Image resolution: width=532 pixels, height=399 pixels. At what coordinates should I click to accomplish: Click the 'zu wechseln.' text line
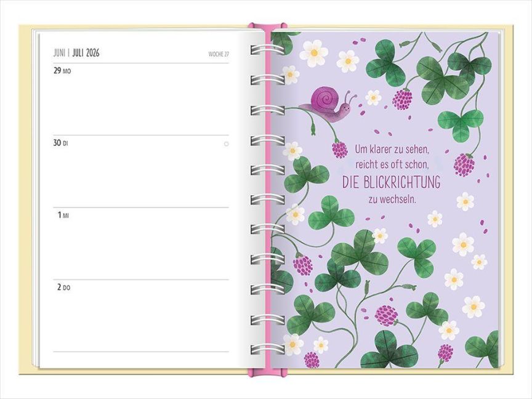(392, 199)
